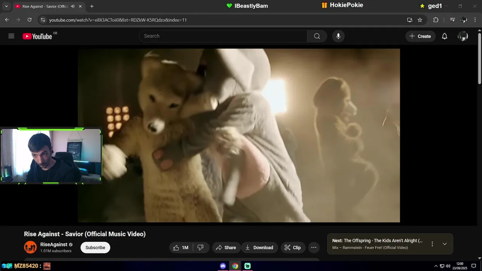Click into the YouTube search field
The image size is (482, 271).
pyautogui.click(x=223, y=36)
